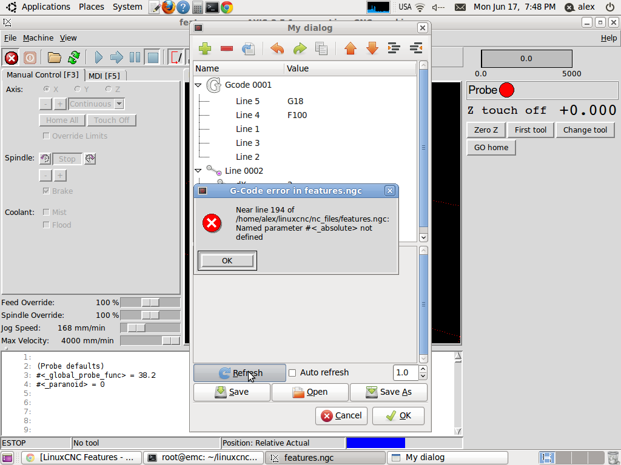This screenshot has width=621, height=465.
Task: Toggle the Override Limits checkbox
Action: pos(46,136)
